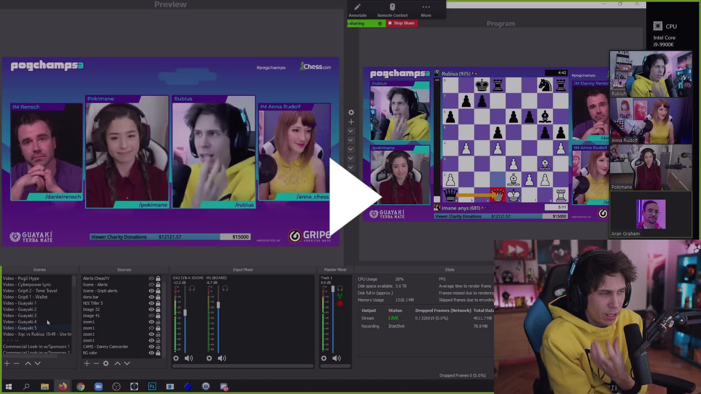Hide the Image 32 source
Image resolution: width=701 pixels, height=394 pixels.
(x=151, y=309)
